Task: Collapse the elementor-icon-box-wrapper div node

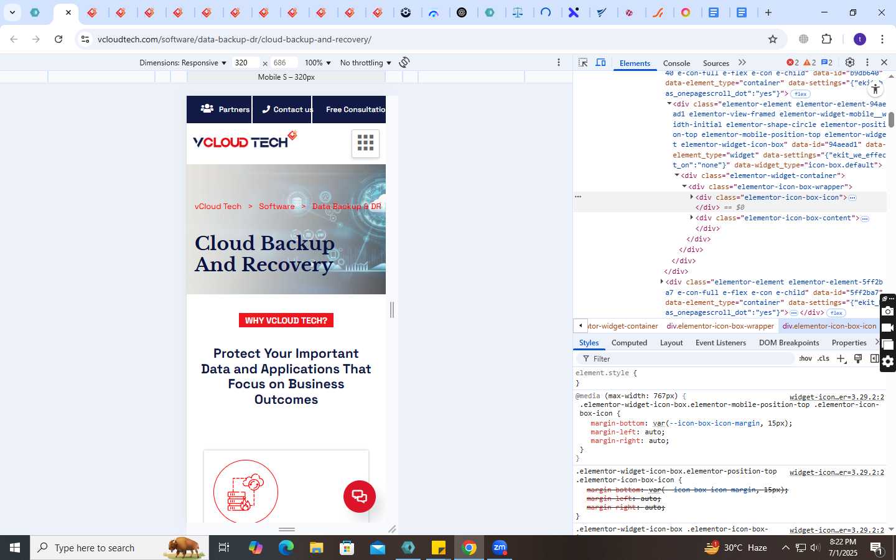Action: click(684, 187)
